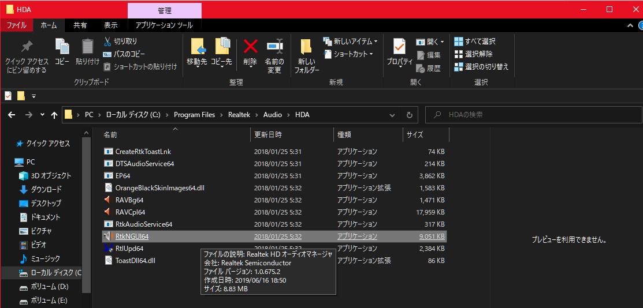Click Invert selection (選択の切り替え)
This screenshot has height=308, width=643.
coord(481,67)
